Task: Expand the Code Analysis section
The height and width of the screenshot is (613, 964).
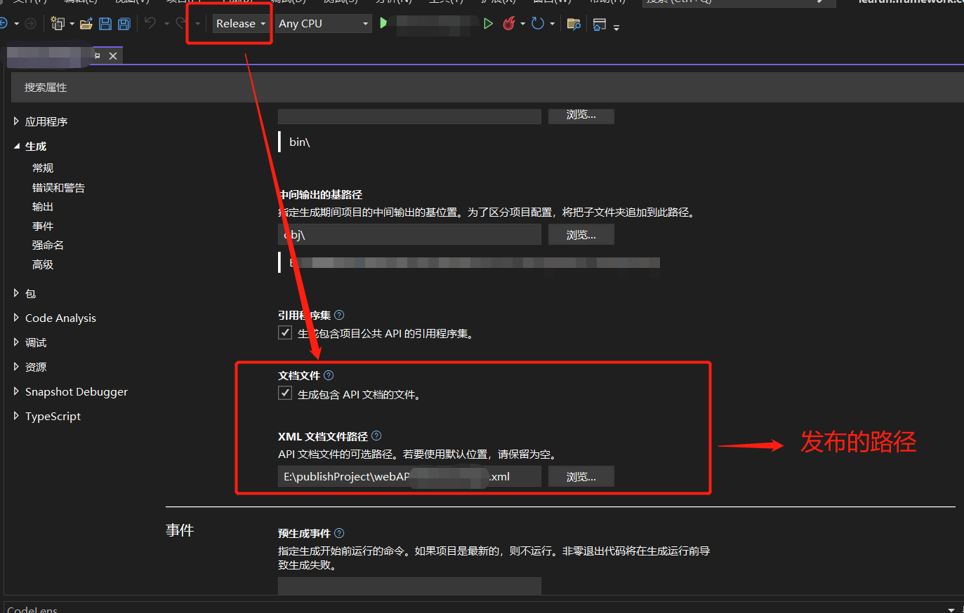Action: 16,318
